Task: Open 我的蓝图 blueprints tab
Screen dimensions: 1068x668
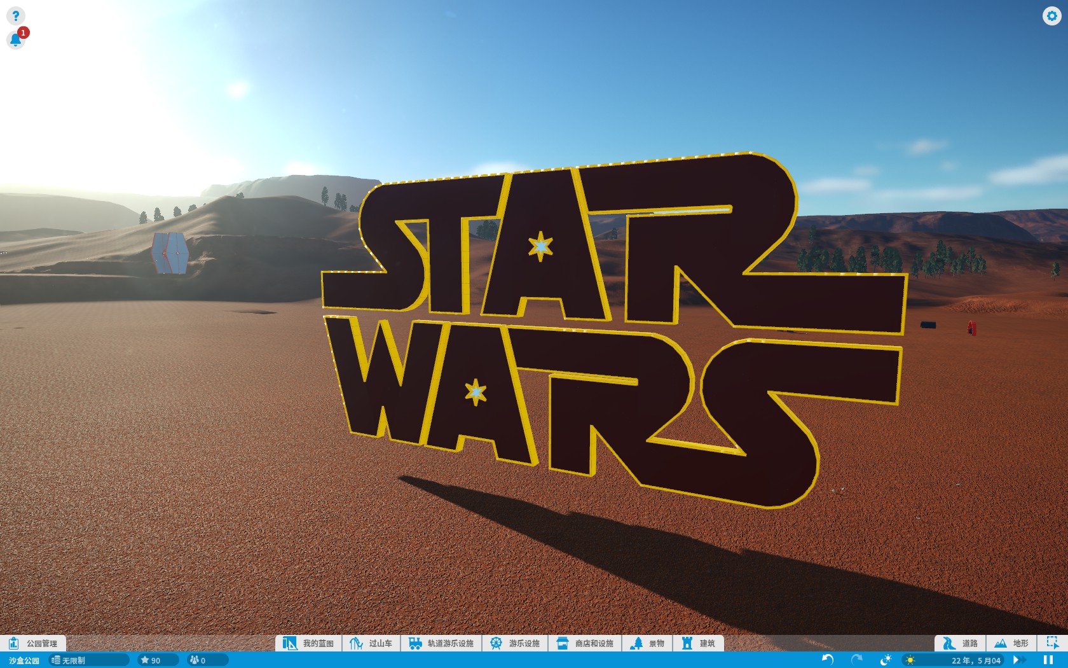Action: click(309, 643)
